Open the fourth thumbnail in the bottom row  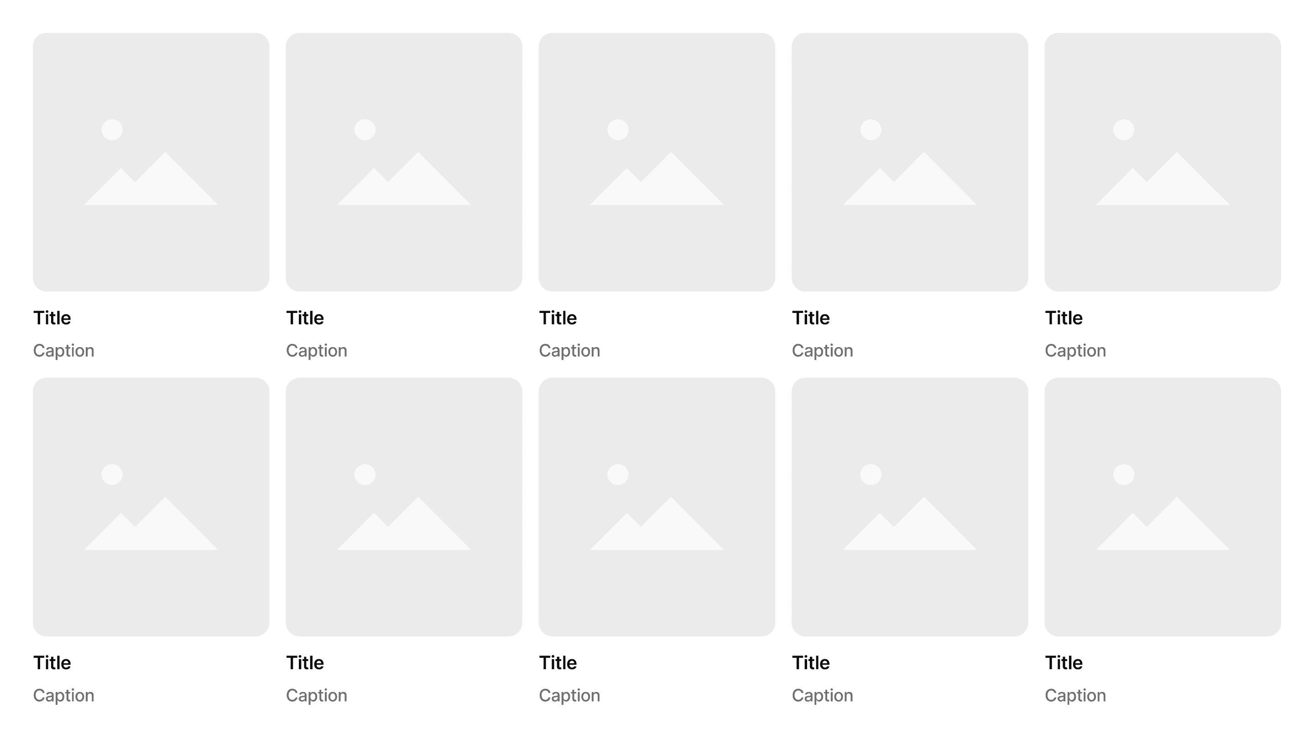click(910, 507)
